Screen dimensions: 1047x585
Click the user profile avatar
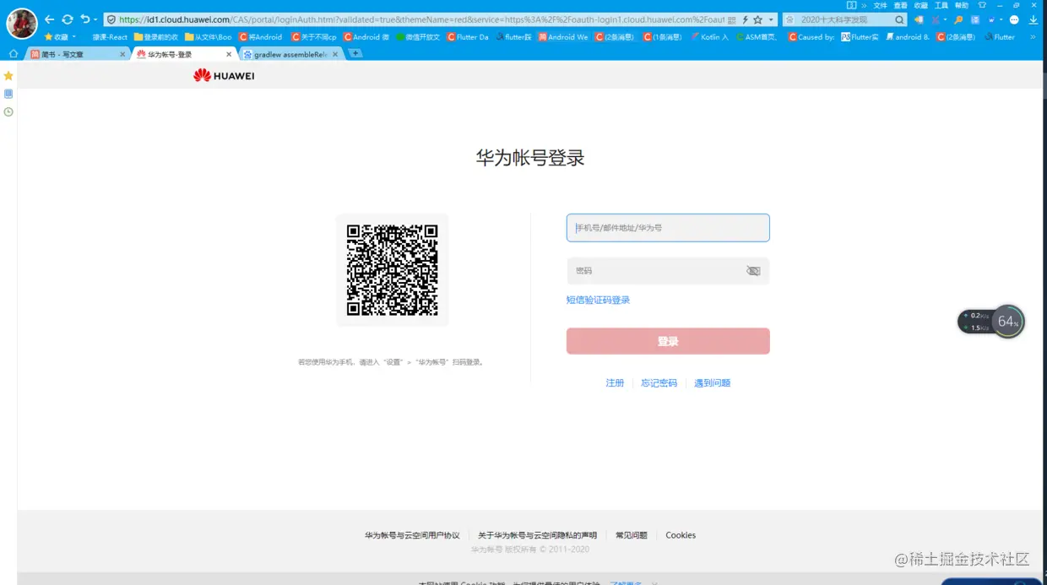(x=22, y=23)
